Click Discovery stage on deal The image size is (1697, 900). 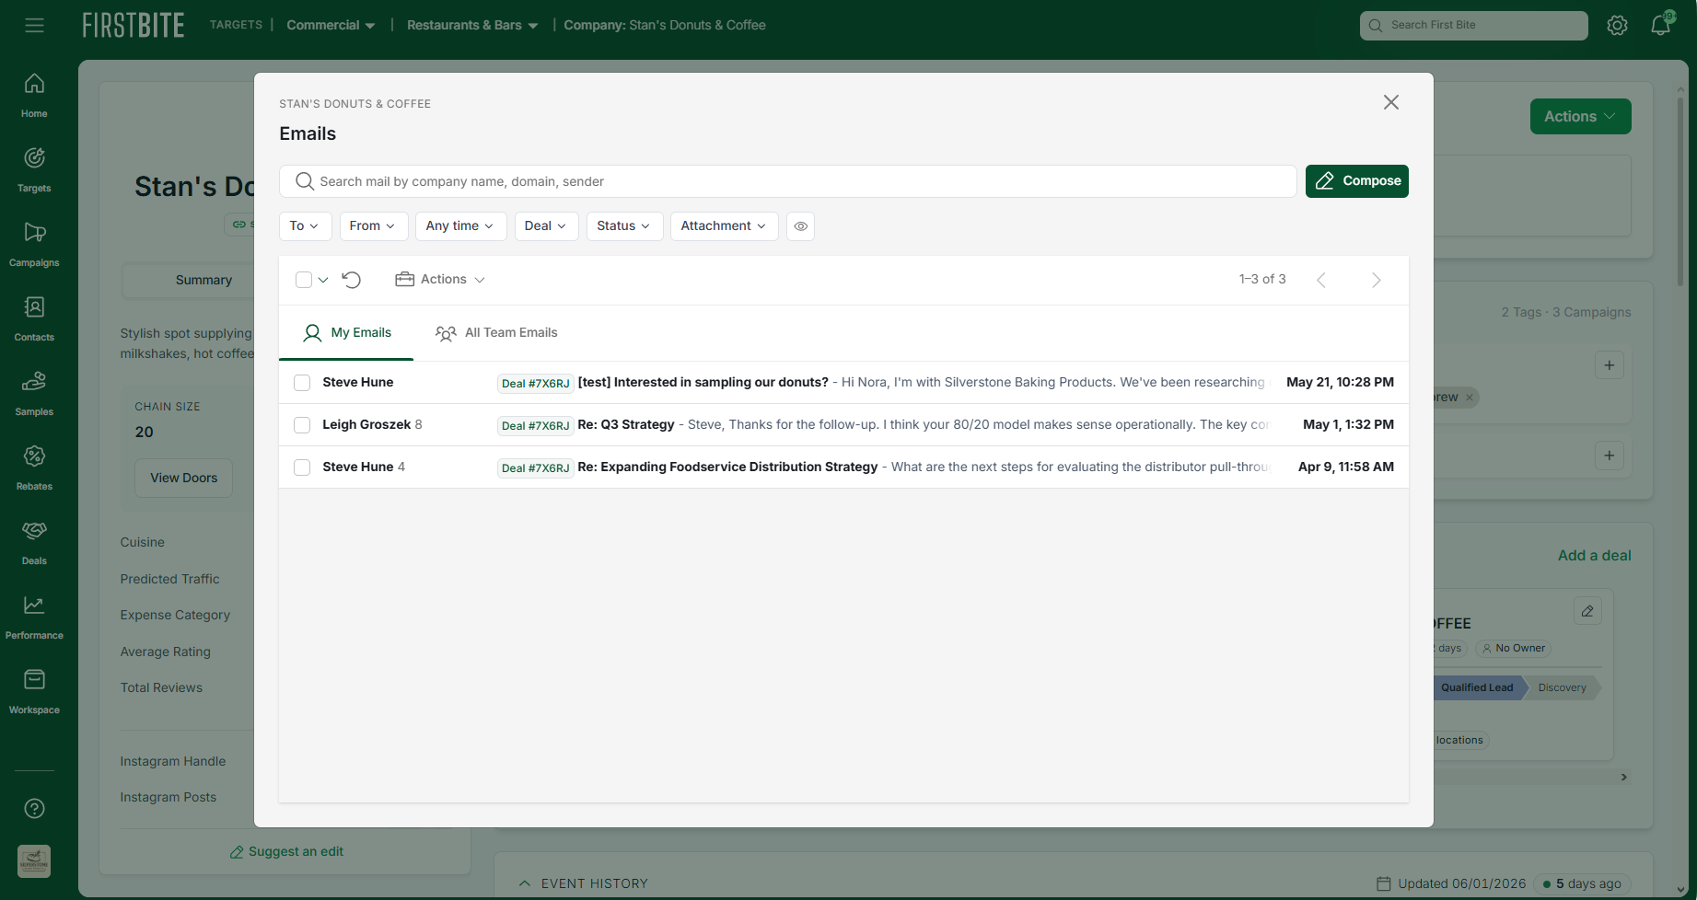(x=1562, y=688)
